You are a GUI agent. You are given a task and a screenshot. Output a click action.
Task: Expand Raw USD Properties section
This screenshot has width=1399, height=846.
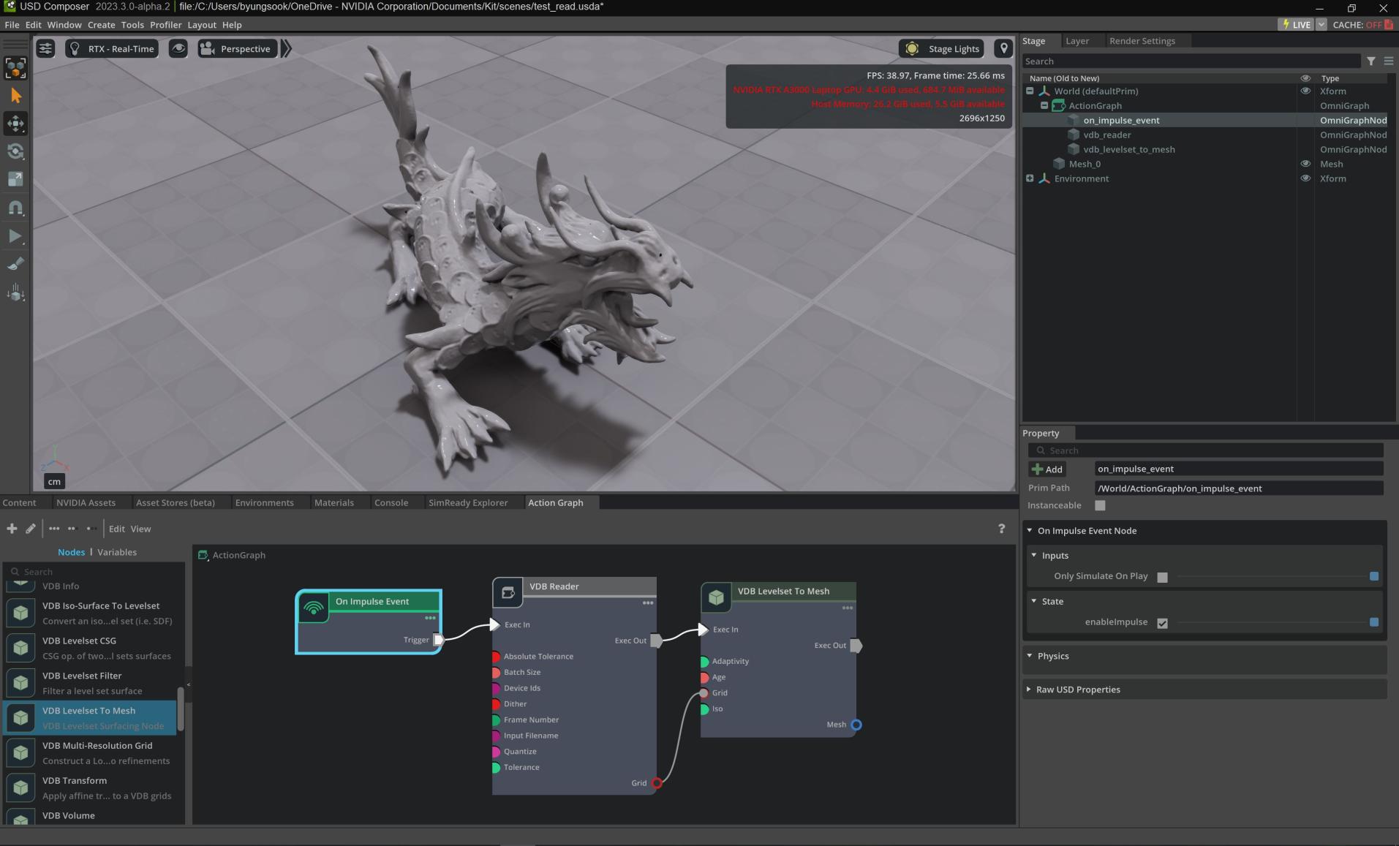(1029, 690)
